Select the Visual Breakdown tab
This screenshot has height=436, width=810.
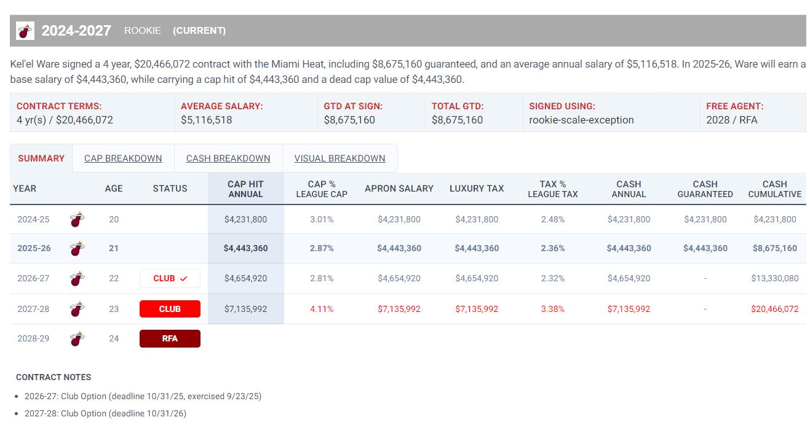(x=339, y=158)
